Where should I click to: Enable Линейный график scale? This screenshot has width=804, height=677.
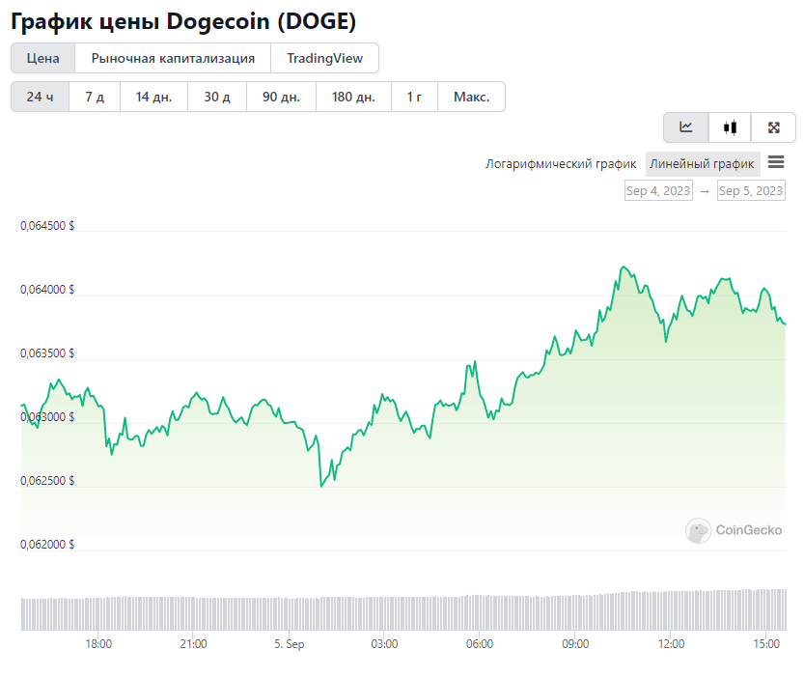coord(702,164)
